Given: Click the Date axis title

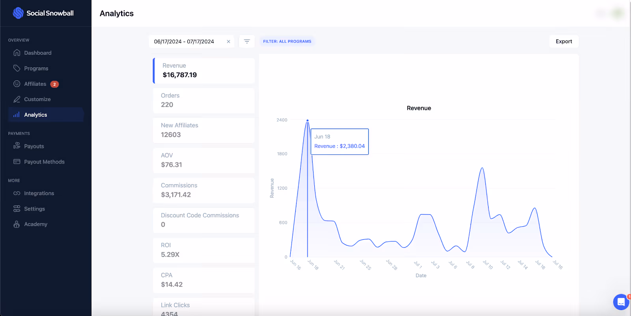Looking at the screenshot, I should click(421, 275).
